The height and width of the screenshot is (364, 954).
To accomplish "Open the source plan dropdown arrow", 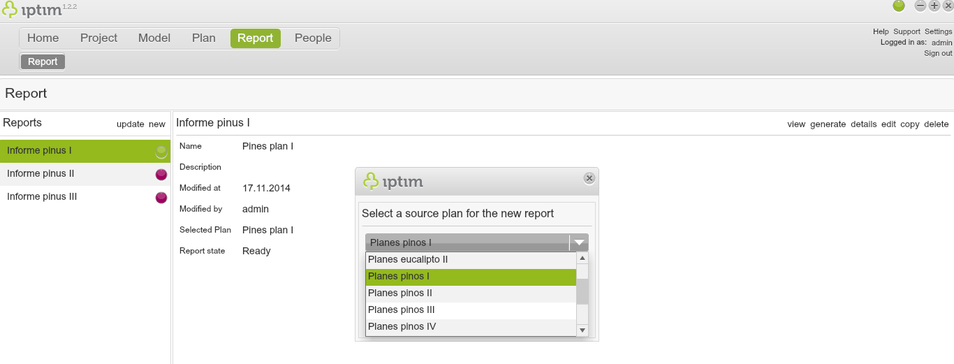I will [x=579, y=242].
